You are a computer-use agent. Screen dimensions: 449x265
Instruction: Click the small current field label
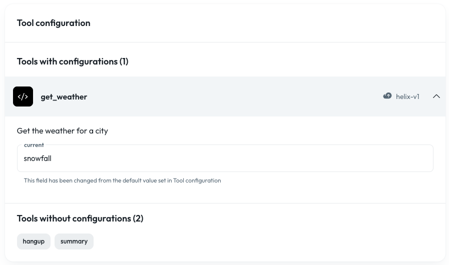(x=34, y=145)
